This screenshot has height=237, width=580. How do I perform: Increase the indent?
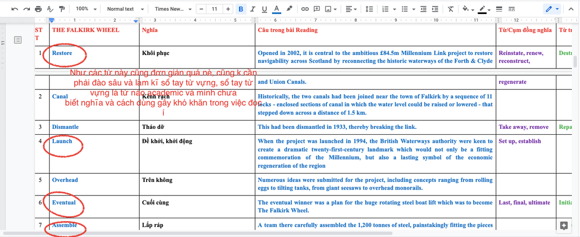tap(435, 9)
